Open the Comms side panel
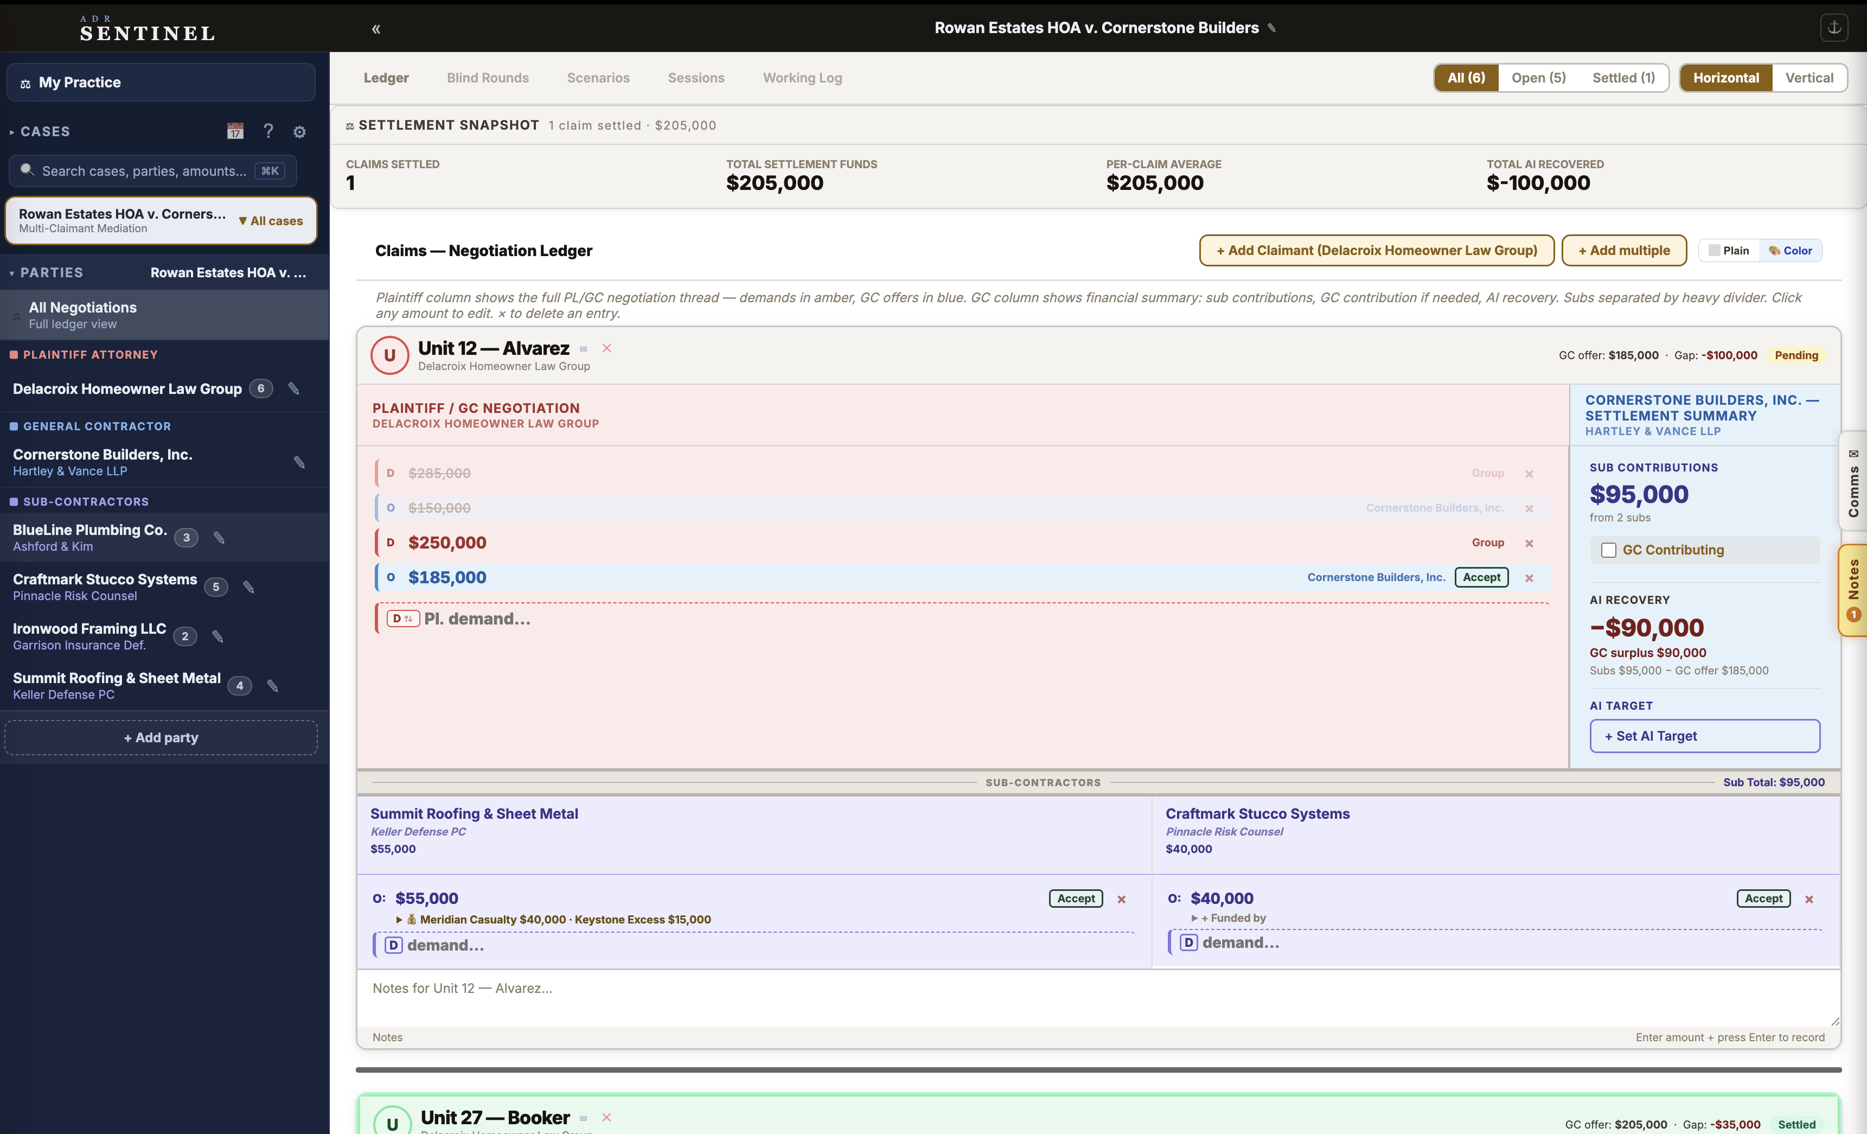1867x1134 pixels. (1852, 481)
